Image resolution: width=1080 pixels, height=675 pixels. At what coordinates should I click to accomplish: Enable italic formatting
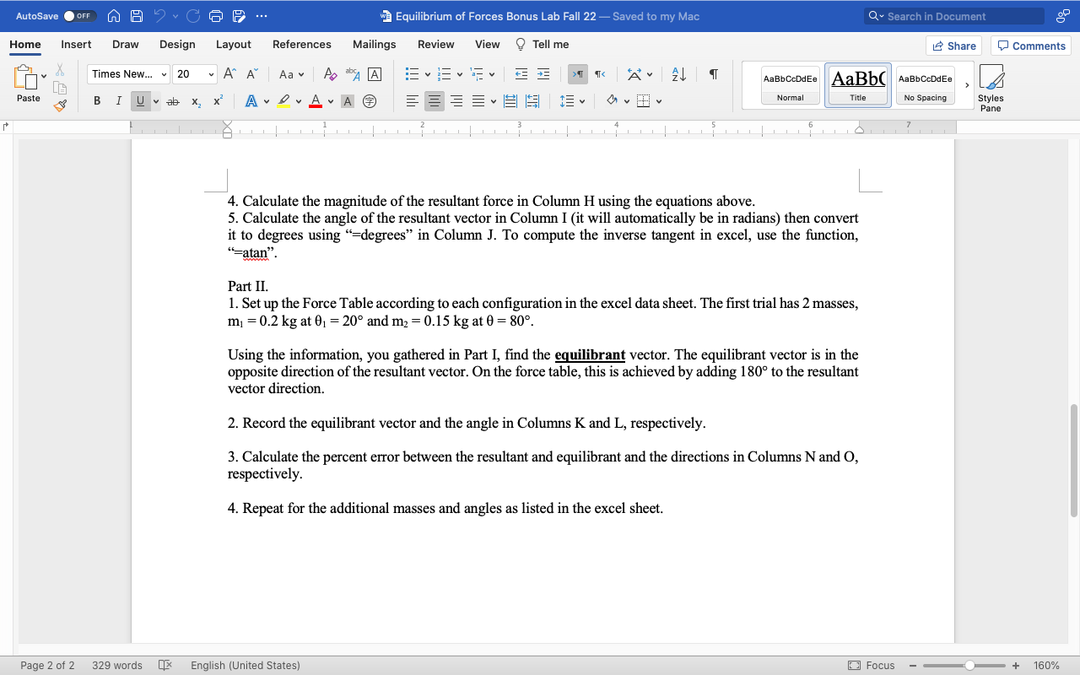(x=119, y=100)
